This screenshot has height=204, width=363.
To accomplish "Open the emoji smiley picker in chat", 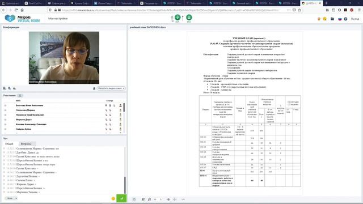I will coord(113,198).
